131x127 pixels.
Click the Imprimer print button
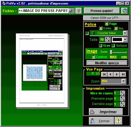click(106, 112)
